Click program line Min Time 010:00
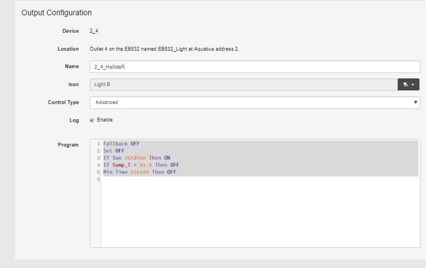 pyautogui.click(x=140, y=172)
